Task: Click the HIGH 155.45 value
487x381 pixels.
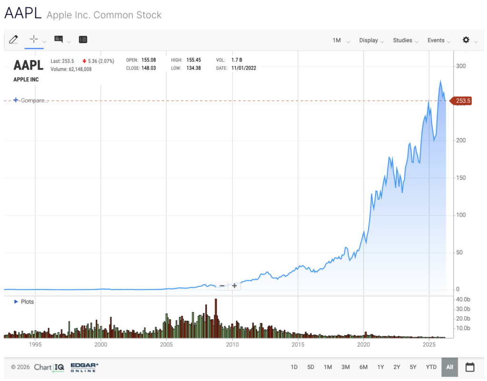Action: pos(194,60)
